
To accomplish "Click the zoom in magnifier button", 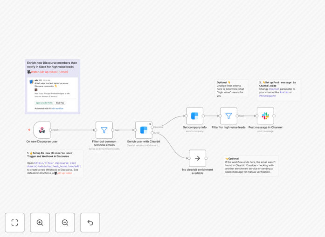I will coord(40,223).
